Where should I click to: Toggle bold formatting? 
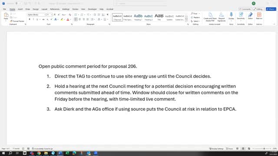pyautogui.click(x=30, y=19)
